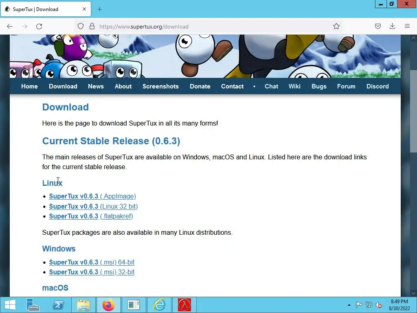Click the page vertical scrollbar thumb
417x313 pixels.
(x=413, y=111)
